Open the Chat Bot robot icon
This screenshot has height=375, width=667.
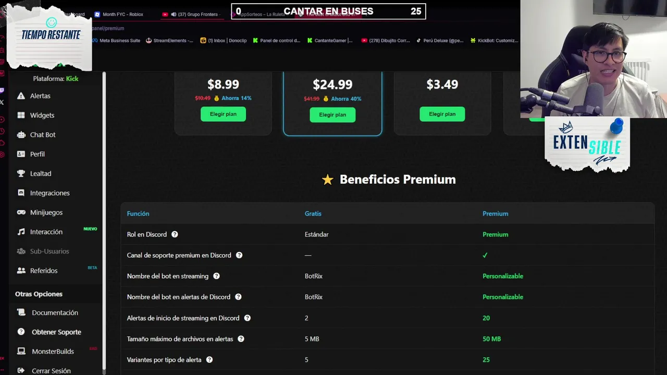[21, 135]
